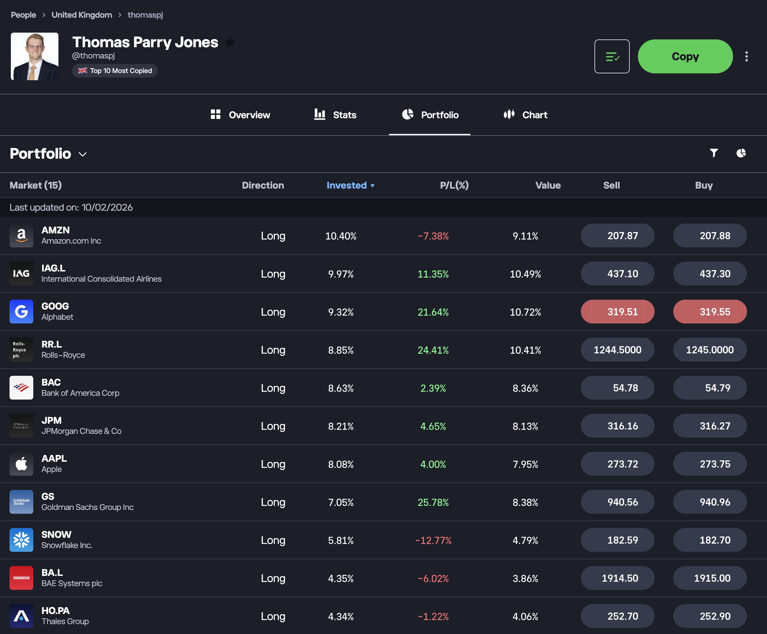Image resolution: width=767 pixels, height=634 pixels.
Task: Buy BAC at 54.79
Action: pyautogui.click(x=710, y=387)
